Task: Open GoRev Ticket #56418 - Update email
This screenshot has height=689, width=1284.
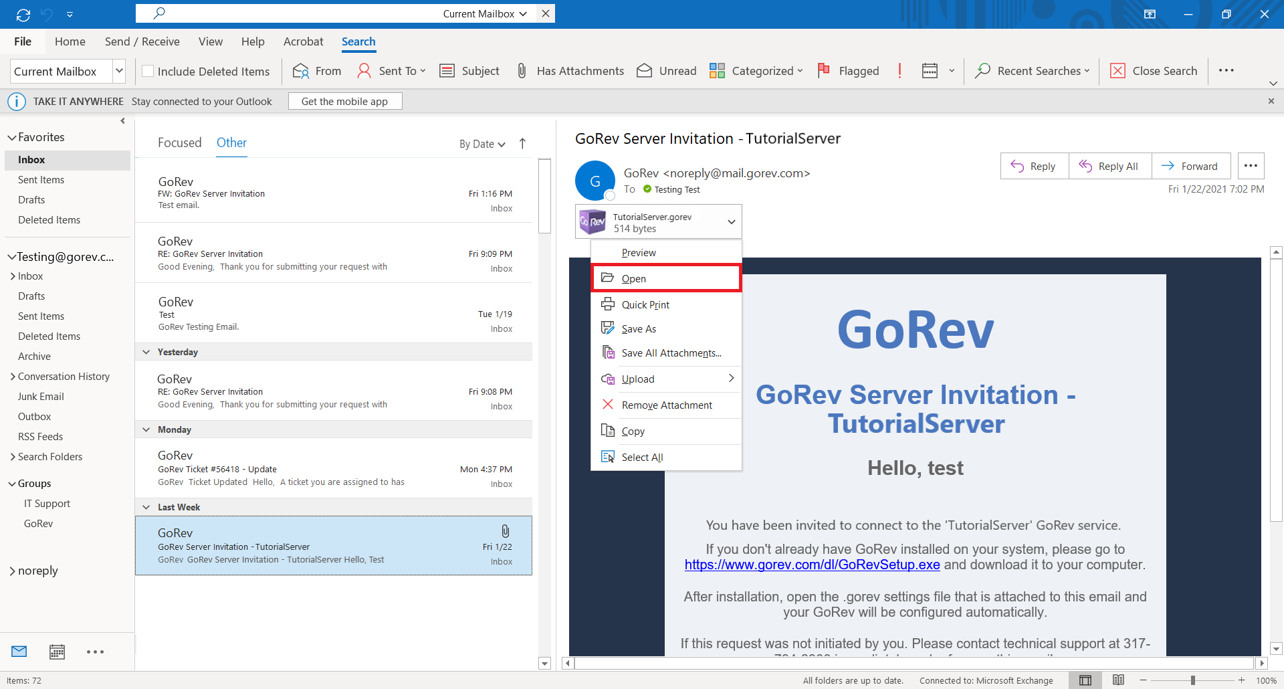Action: coord(334,468)
